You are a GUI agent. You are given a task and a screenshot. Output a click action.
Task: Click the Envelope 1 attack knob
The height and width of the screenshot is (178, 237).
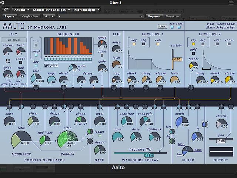pyautogui.click(x=132, y=80)
